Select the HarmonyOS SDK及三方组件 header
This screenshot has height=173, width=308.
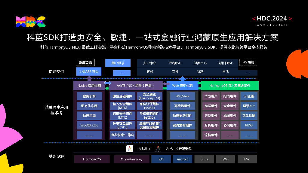230,86
